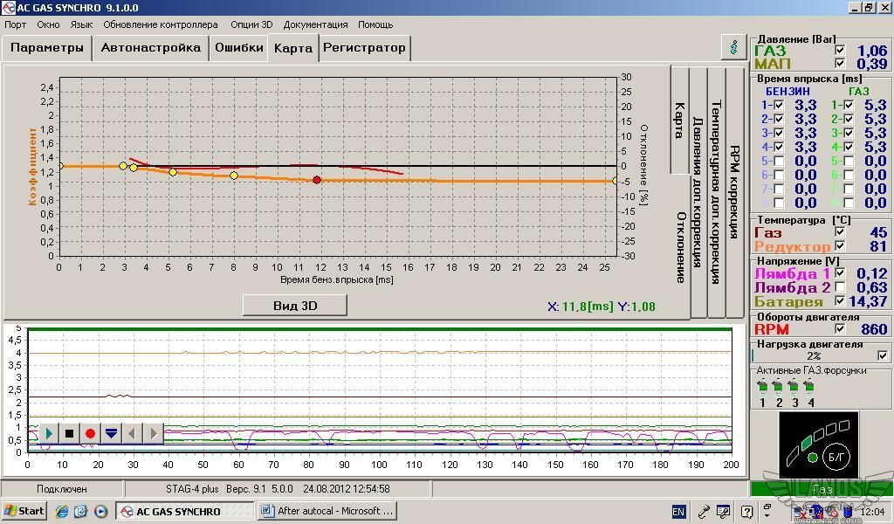Click the black stop button on the oscilloscope
Viewport: 894px width, 524px height.
pos(70,433)
